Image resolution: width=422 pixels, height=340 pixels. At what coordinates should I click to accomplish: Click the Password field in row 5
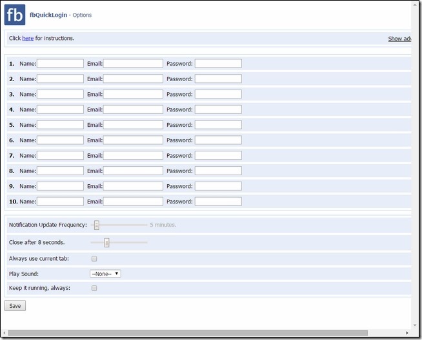pos(218,125)
